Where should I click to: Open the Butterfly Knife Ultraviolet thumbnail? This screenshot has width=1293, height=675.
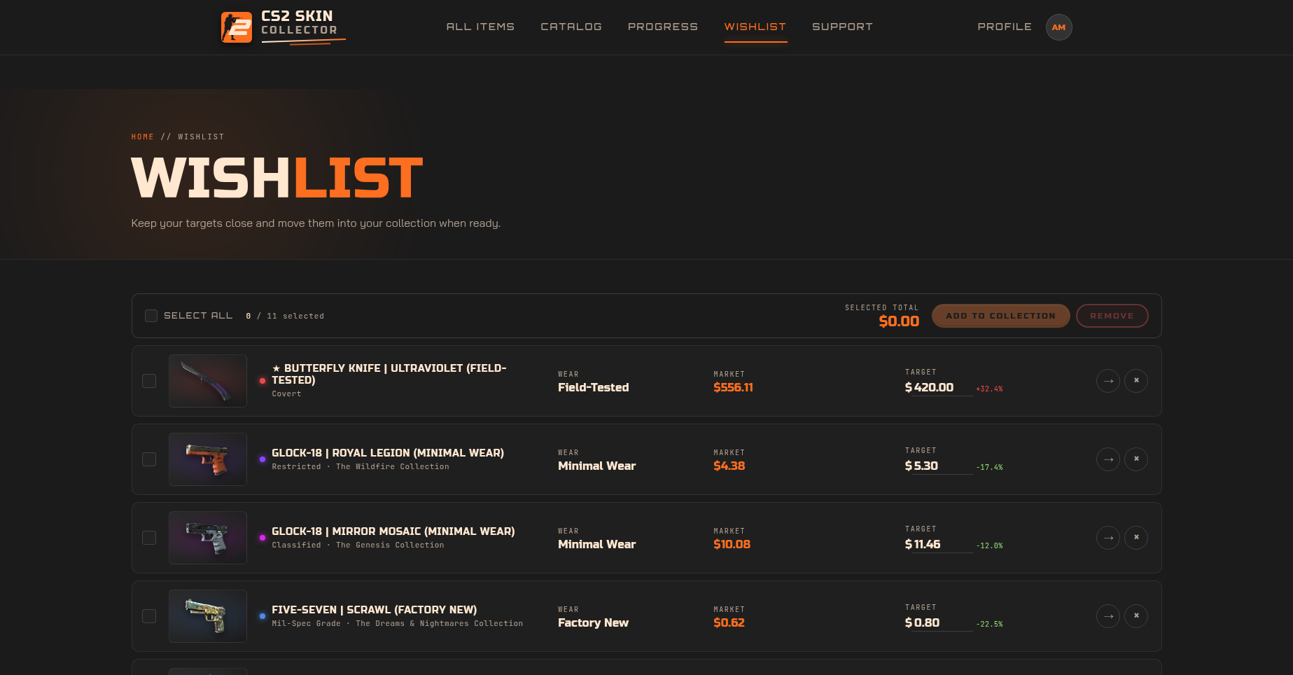208,381
